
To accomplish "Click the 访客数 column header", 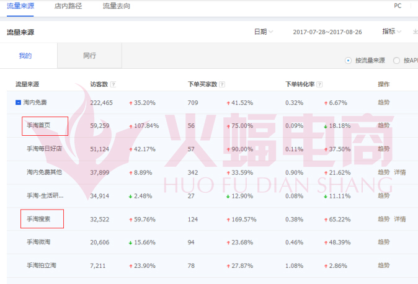I will click(99, 84).
